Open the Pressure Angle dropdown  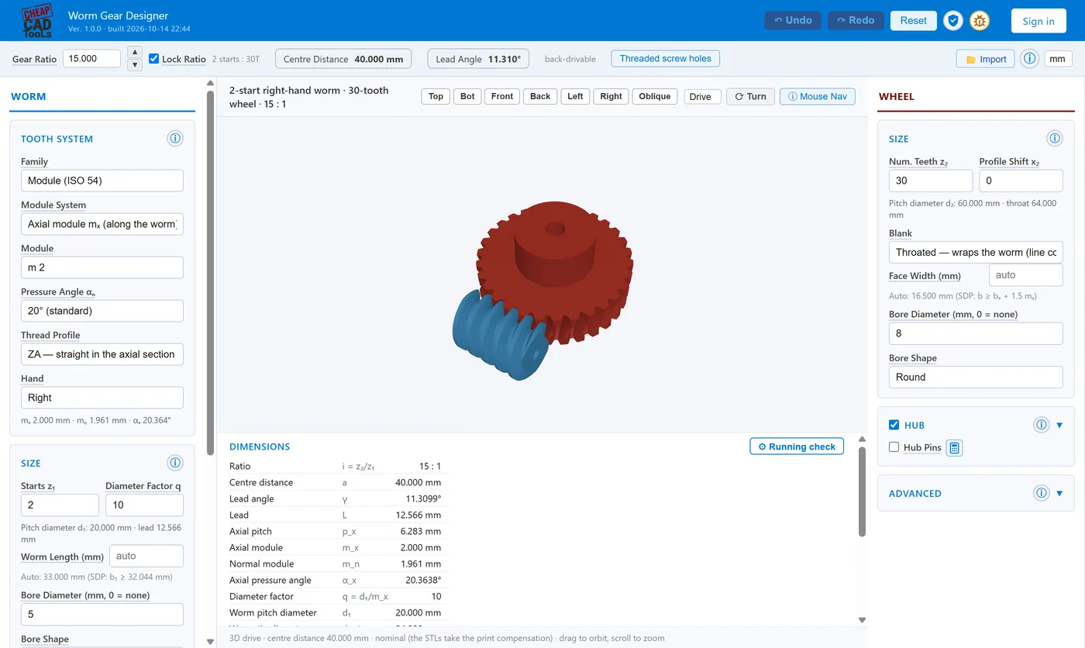[102, 311]
